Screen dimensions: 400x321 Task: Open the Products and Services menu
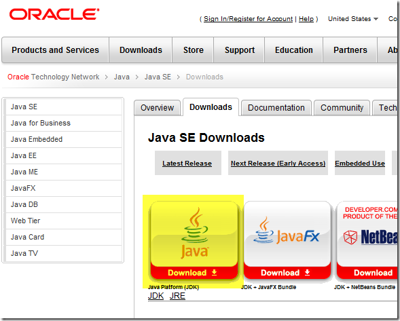56,50
